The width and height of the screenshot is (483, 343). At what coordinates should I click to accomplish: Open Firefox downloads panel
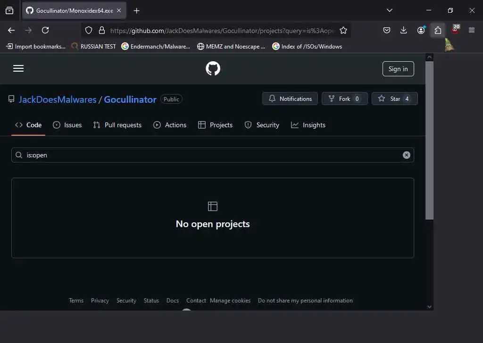point(404,30)
